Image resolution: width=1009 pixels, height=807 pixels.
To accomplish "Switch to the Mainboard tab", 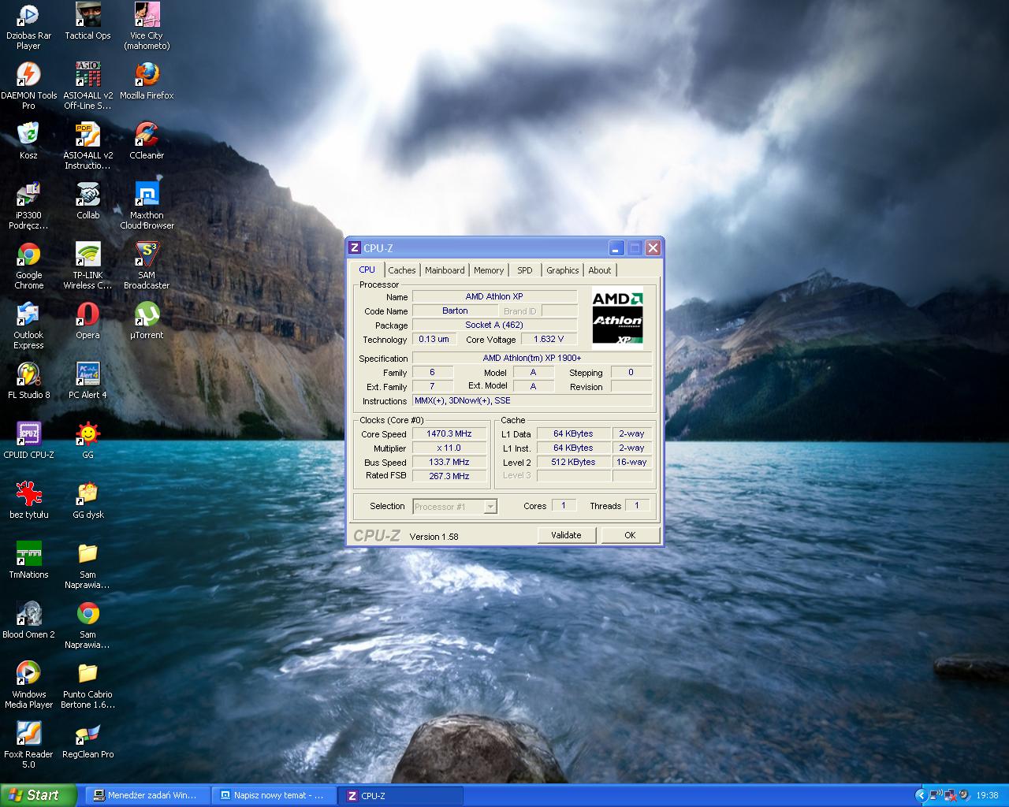I will click(445, 270).
